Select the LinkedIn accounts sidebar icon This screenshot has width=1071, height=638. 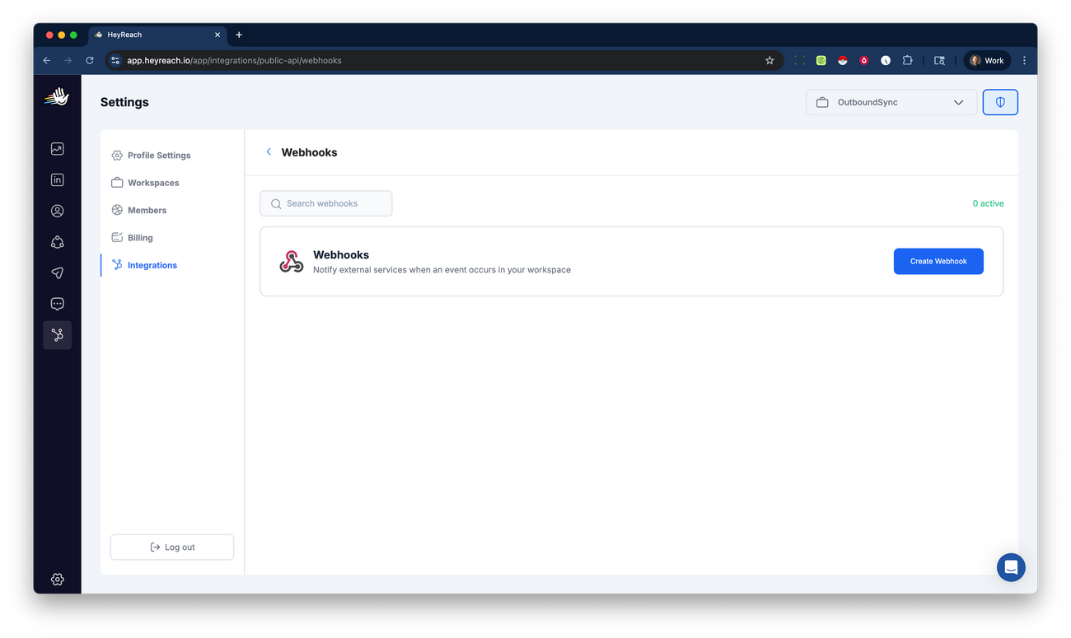[x=57, y=179]
